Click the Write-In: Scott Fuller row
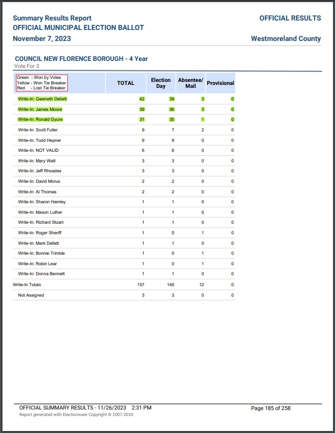Screen dimensions: 335x433 [38, 130]
